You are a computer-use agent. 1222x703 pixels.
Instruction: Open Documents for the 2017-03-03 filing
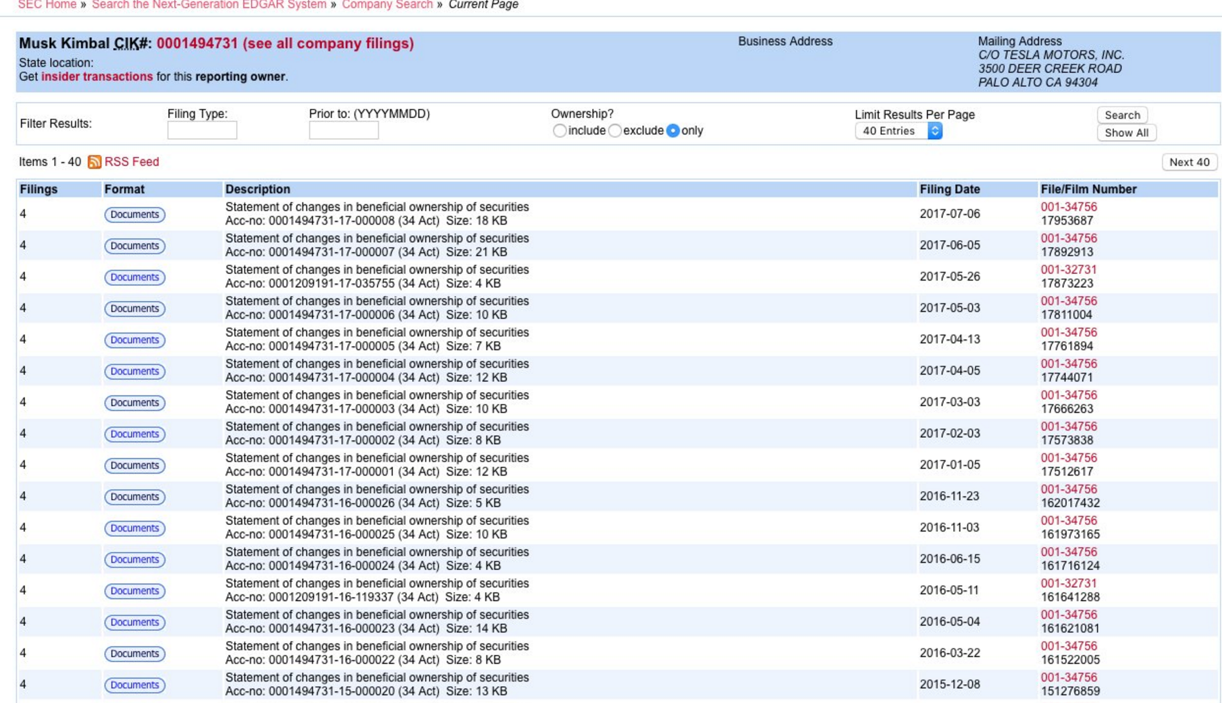[x=134, y=403]
